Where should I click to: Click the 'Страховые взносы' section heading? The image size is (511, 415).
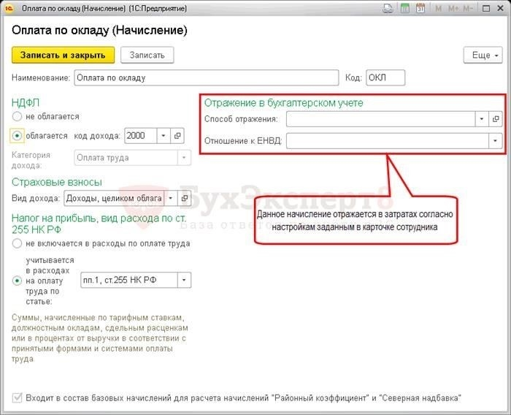point(57,182)
